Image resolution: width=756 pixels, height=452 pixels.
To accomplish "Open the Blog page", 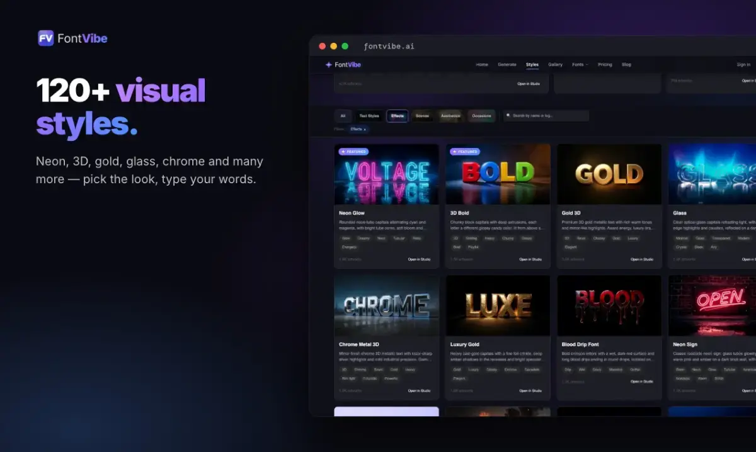I will point(626,65).
